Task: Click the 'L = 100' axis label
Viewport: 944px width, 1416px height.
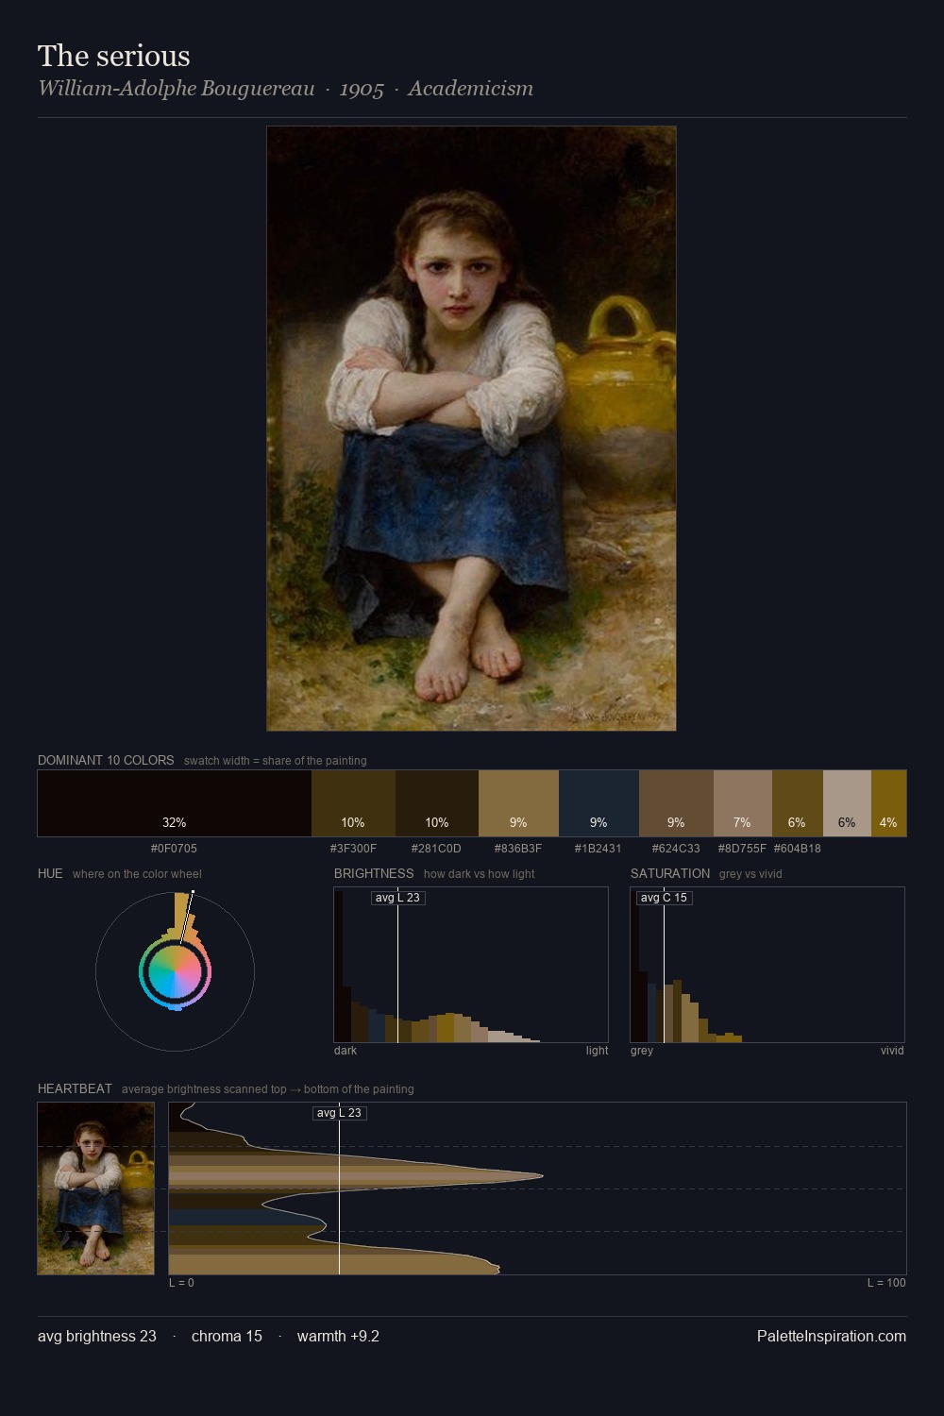Action: tap(886, 1282)
